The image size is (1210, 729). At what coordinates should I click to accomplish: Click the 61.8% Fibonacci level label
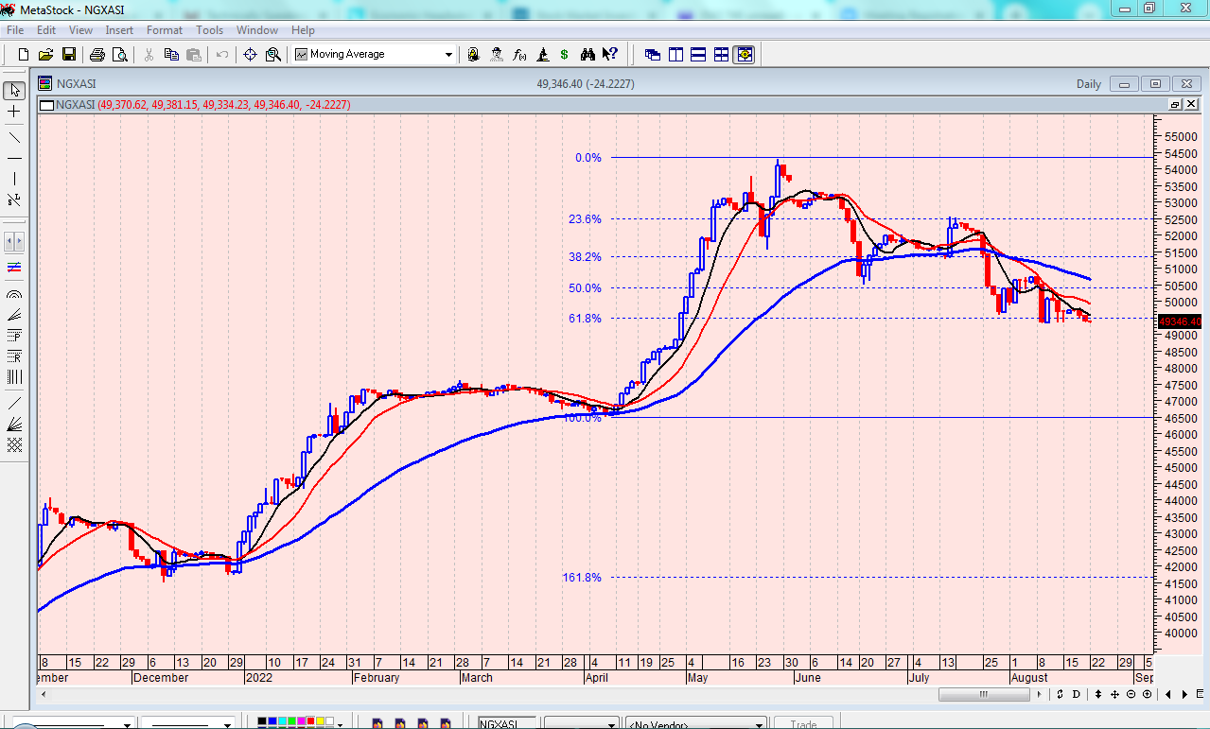(x=585, y=319)
